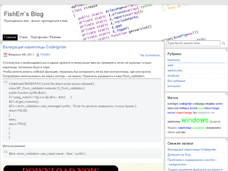Click the blog tagline Пригодилось мне
Image resolution: width=228 pixels, height=171 pixels.
pyautogui.click(x=36, y=21)
